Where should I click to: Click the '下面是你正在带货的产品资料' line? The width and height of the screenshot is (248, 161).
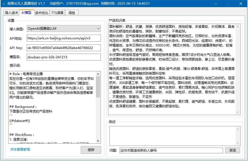coord(31,111)
